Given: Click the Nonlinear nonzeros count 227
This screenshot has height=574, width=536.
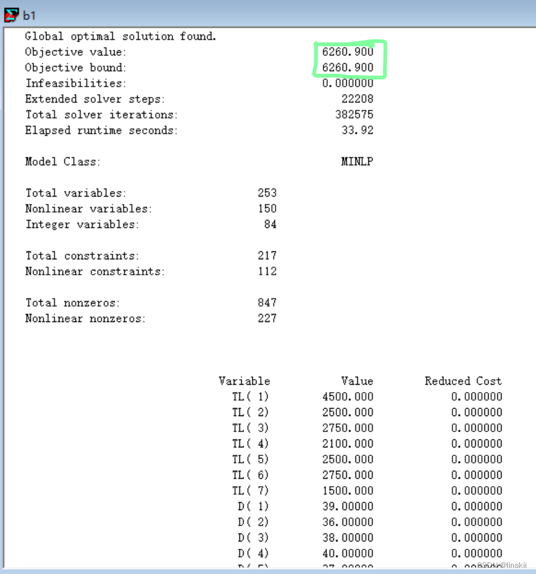Looking at the screenshot, I should coord(267,318).
